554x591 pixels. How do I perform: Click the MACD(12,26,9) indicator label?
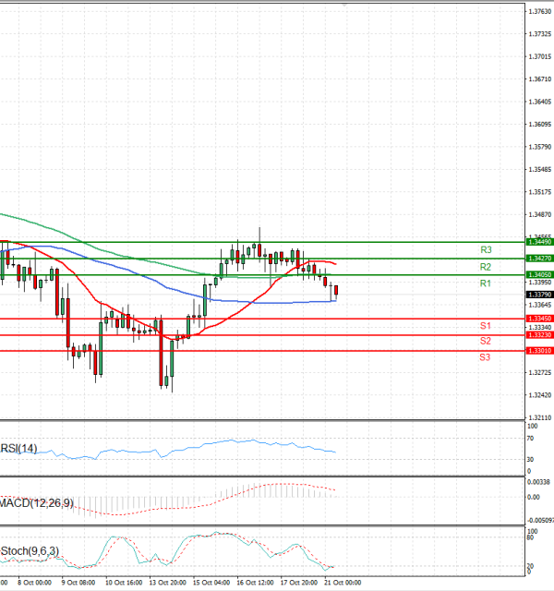click(x=37, y=502)
